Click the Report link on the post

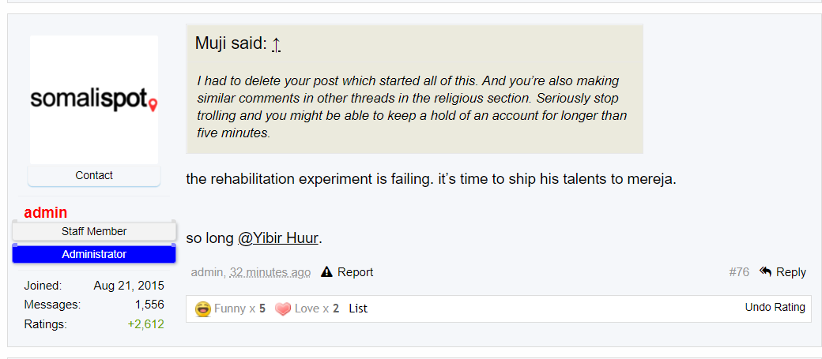(x=355, y=272)
